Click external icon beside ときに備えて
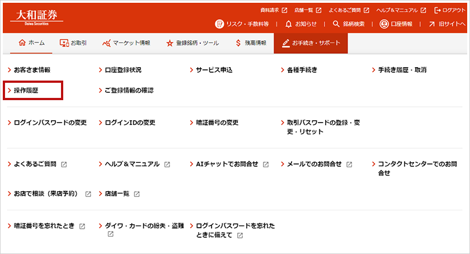Image resolution: width=470 pixels, height=254 pixels. coord(240,236)
